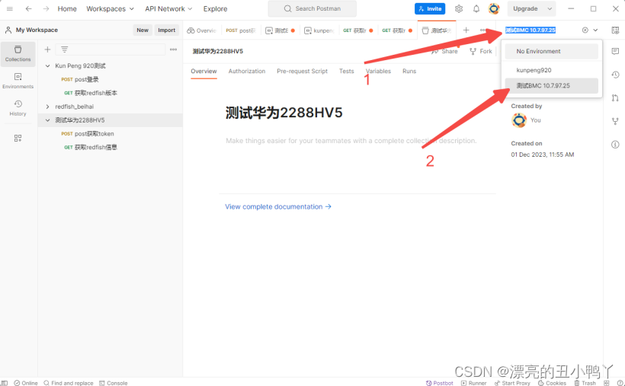This screenshot has height=386, width=625.
Task: Click the user avatar in header
Action: [494, 9]
